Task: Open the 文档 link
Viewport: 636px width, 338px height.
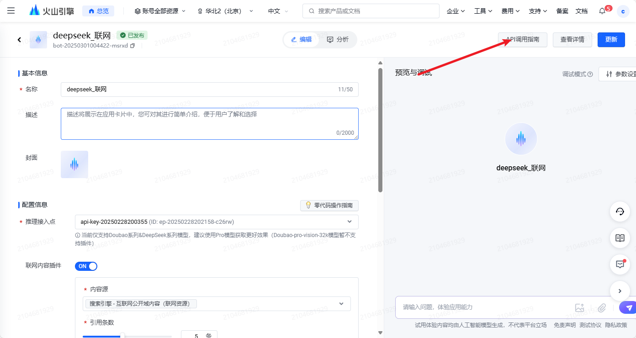Action: pos(582,11)
